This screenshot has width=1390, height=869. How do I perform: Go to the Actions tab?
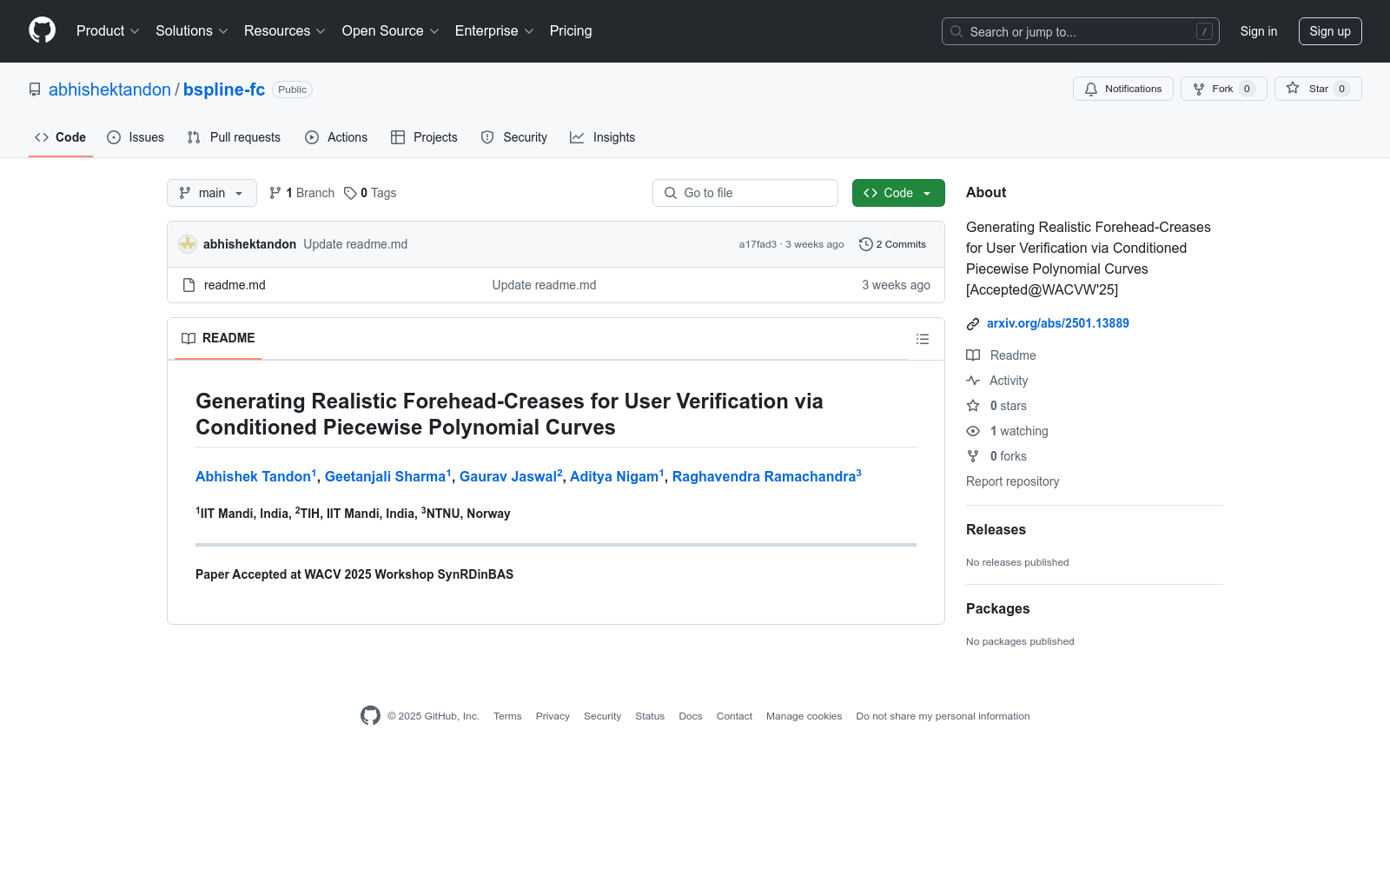click(336, 137)
